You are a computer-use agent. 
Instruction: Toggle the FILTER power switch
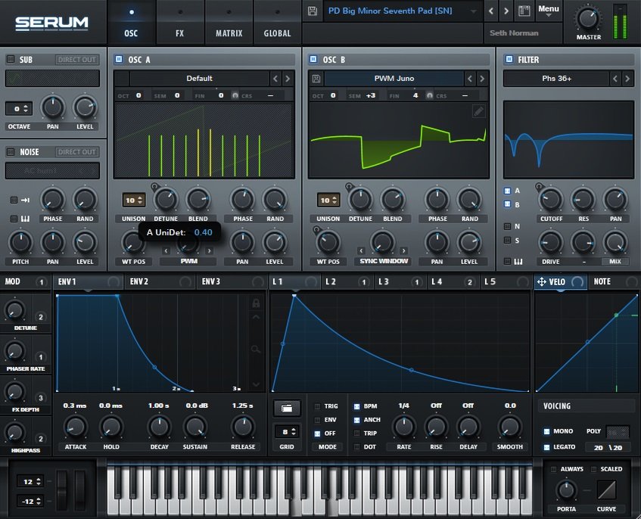click(x=509, y=59)
